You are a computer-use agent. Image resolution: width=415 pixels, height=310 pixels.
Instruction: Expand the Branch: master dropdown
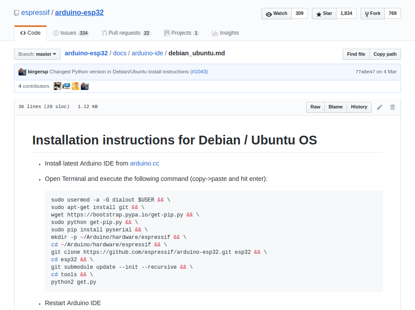coord(37,54)
